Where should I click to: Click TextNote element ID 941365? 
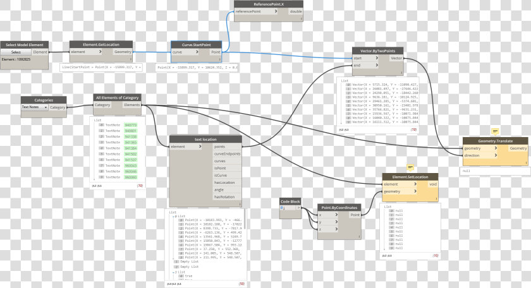(130, 143)
